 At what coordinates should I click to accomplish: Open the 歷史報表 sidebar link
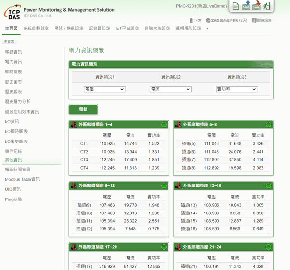(14, 92)
